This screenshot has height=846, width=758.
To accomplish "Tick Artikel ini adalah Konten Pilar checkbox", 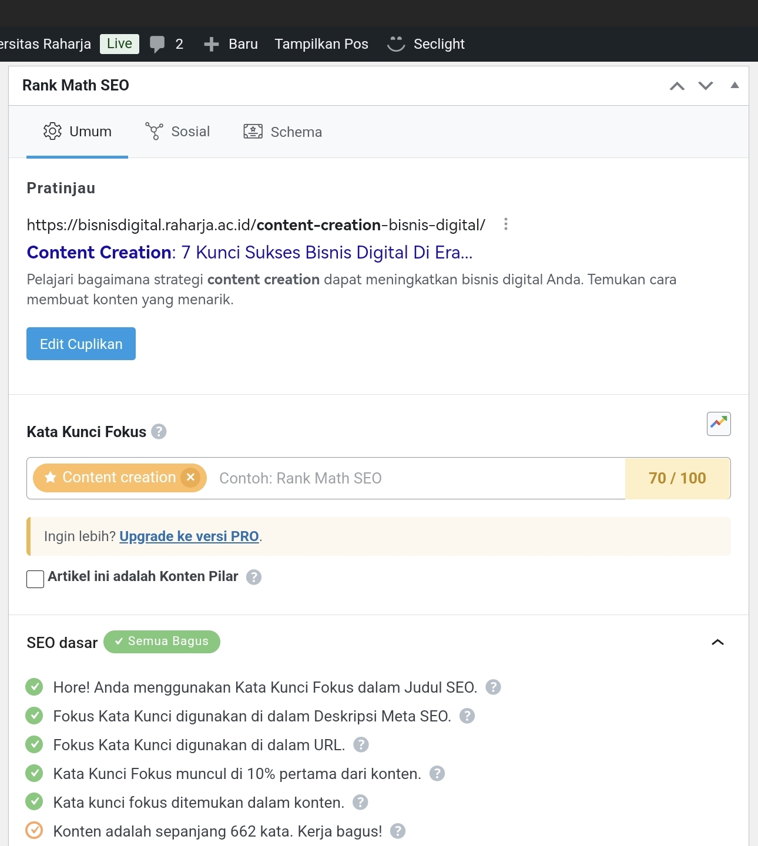I will click(x=35, y=579).
